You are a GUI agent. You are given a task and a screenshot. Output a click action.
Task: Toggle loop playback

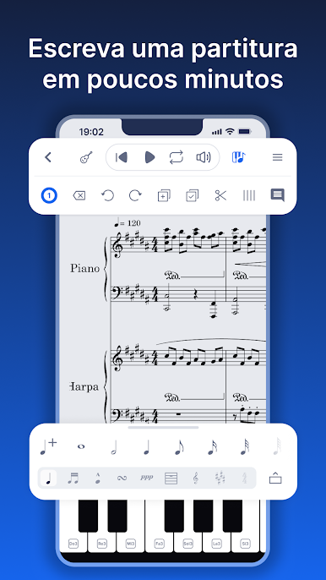(177, 157)
